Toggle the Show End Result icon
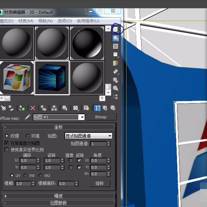Screen dimensions: 207x207 (x=97, y=108)
